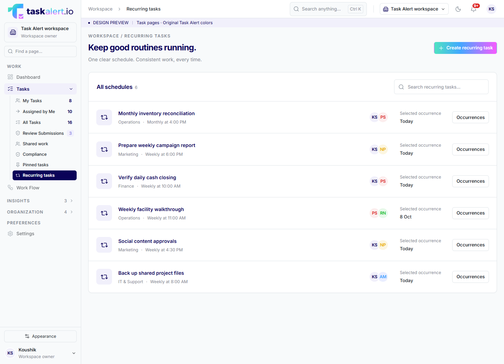The width and height of the screenshot is (504, 364).
Task: Click AM avatar on Back up shared project files
Action: [383, 277]
